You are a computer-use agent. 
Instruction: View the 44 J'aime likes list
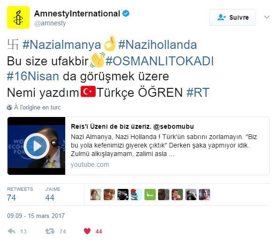pos(53,195)
